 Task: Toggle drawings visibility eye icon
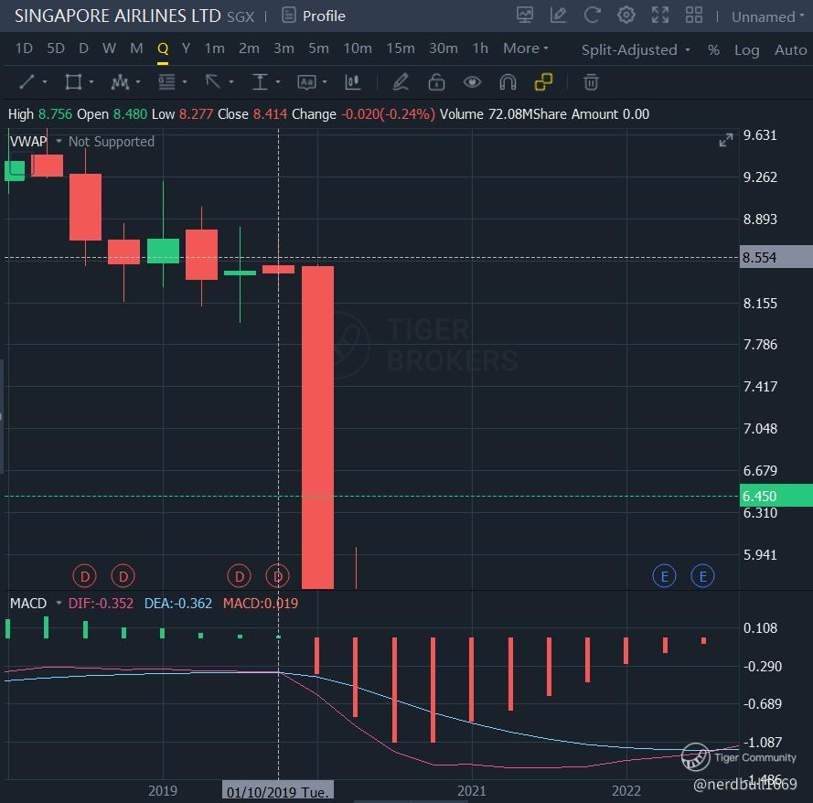(472, 82)
